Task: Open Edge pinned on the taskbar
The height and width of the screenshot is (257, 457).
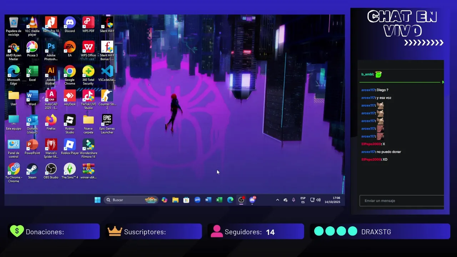Action: (230, 200)
